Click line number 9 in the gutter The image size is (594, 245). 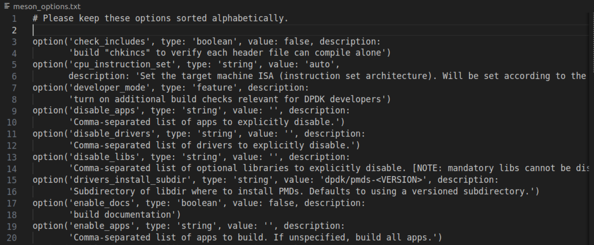[x=14, y=111]
